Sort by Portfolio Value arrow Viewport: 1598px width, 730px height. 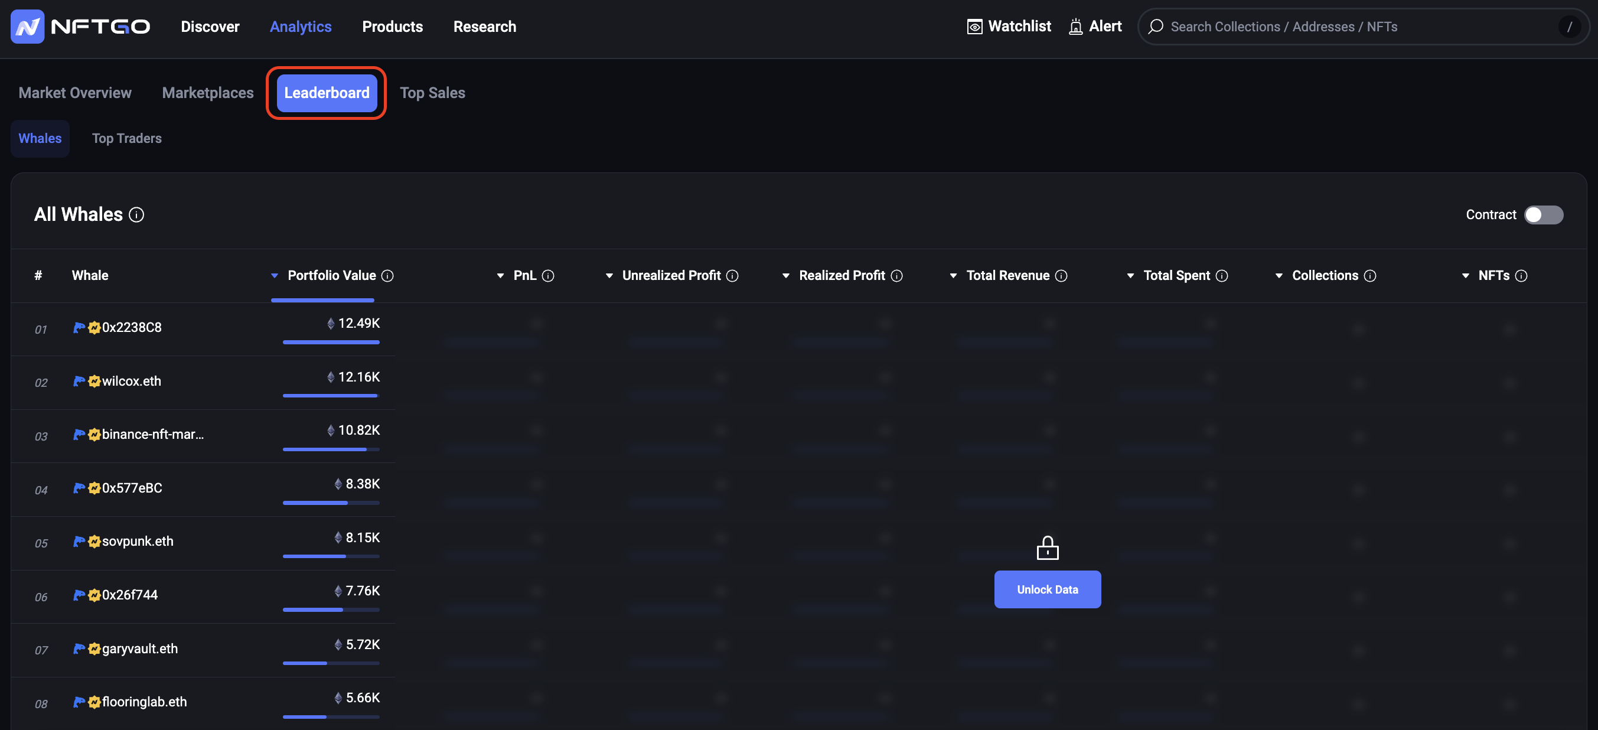(274, 276)
